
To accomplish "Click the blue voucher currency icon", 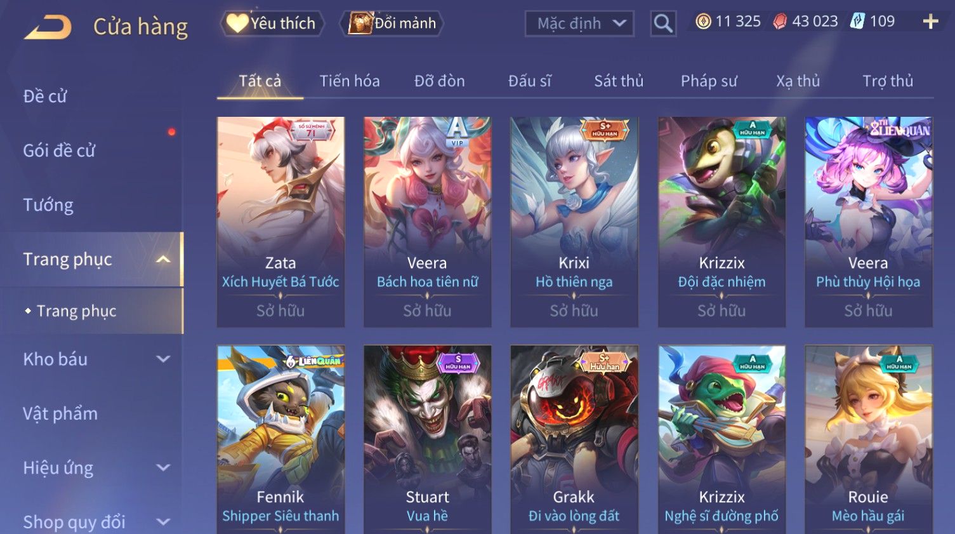I will (x=857, y=22).
